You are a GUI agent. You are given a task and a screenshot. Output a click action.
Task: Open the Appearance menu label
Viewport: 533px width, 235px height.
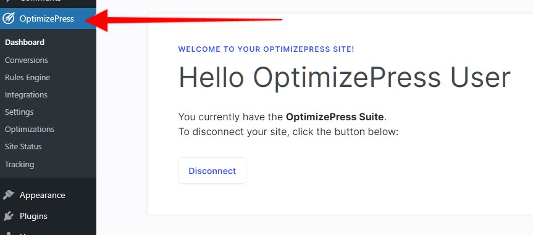(42, 196)
